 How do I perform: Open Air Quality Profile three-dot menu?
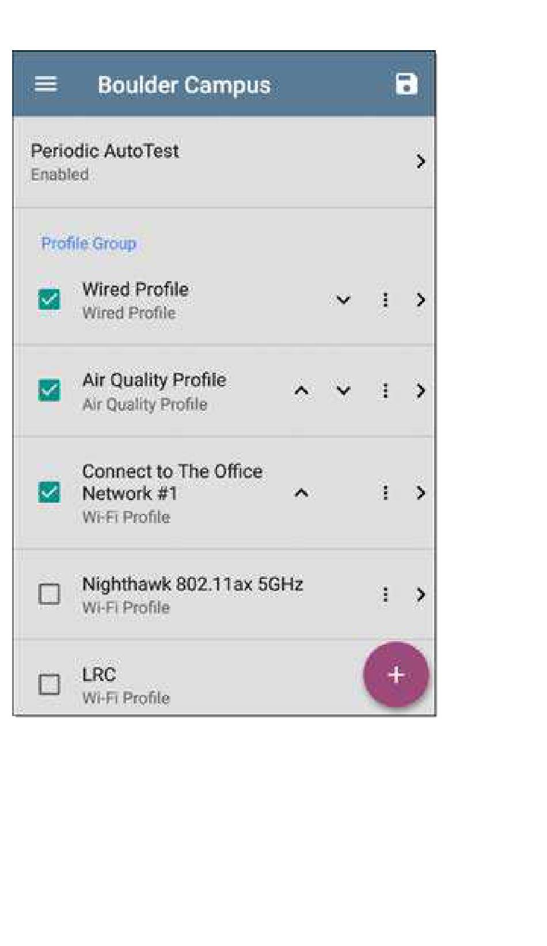385,391
